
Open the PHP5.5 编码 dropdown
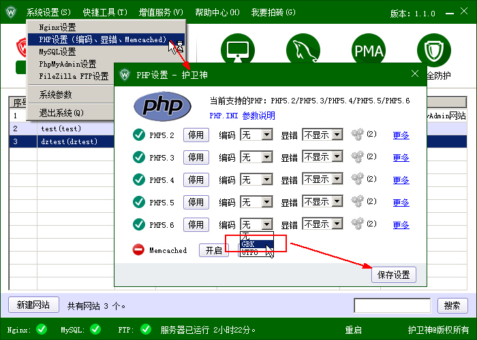[256, 202]
